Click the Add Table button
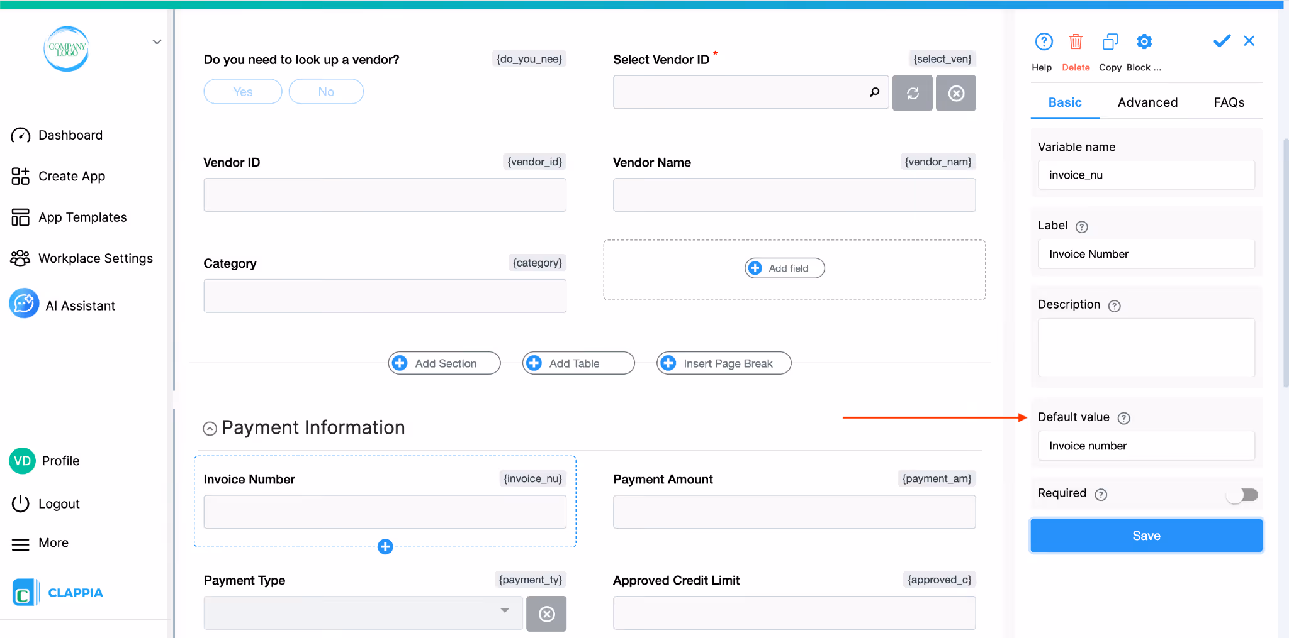This screenshot has width=1289, height=638. (578, 363)
